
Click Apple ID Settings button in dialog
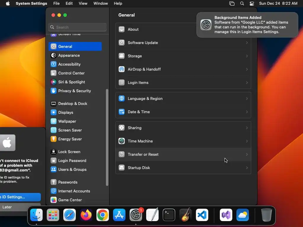coord(20,197)
